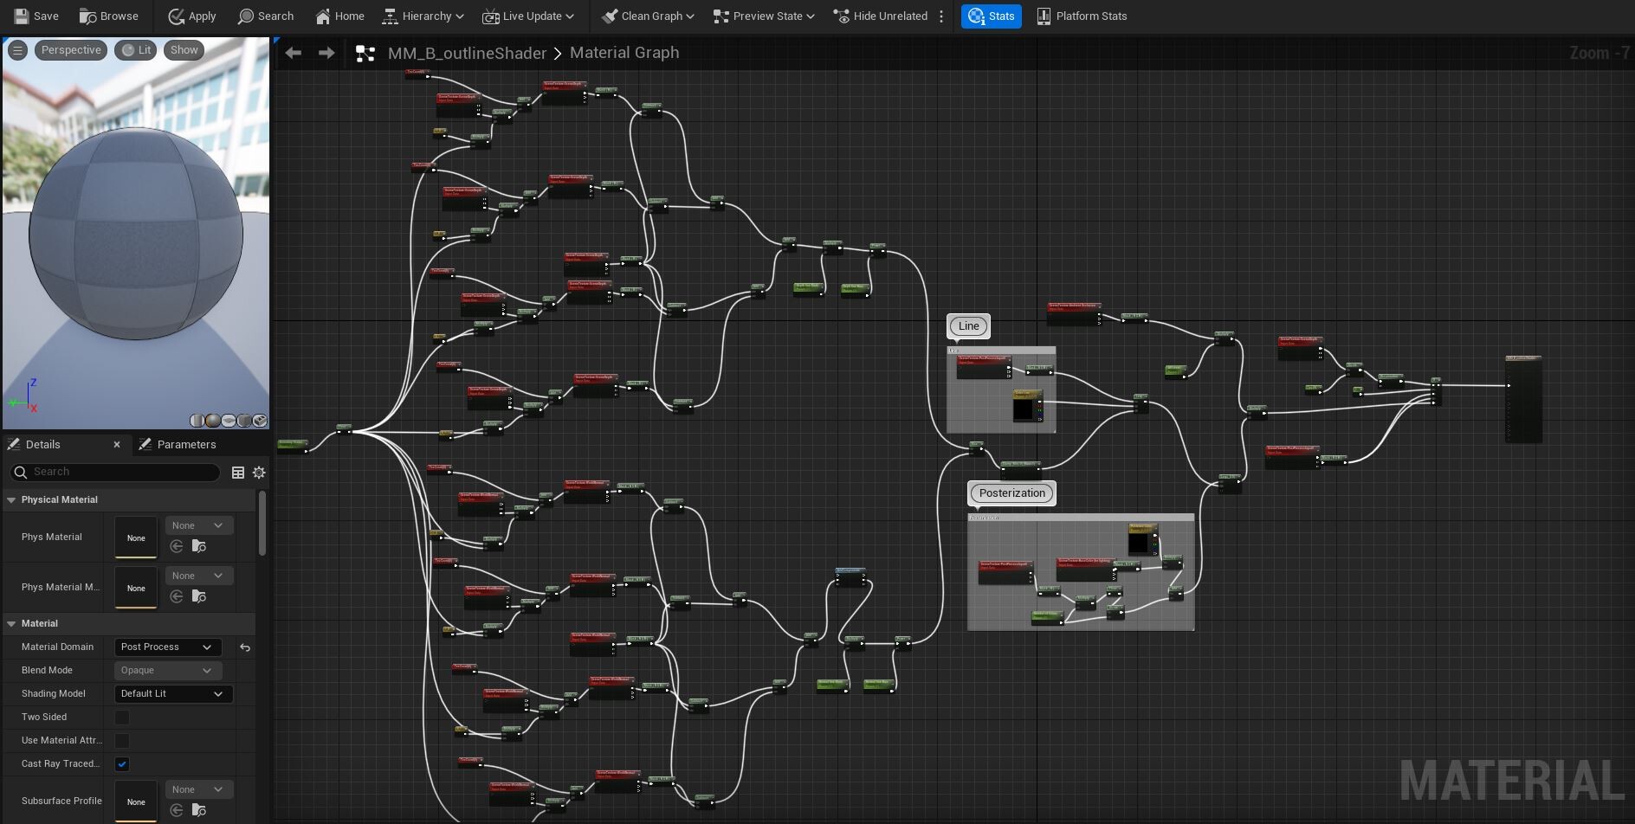Uncheck Cast Ray Traced Shadows
Image resolution: width=1635 pixels, height=824 pixels.
122,764
